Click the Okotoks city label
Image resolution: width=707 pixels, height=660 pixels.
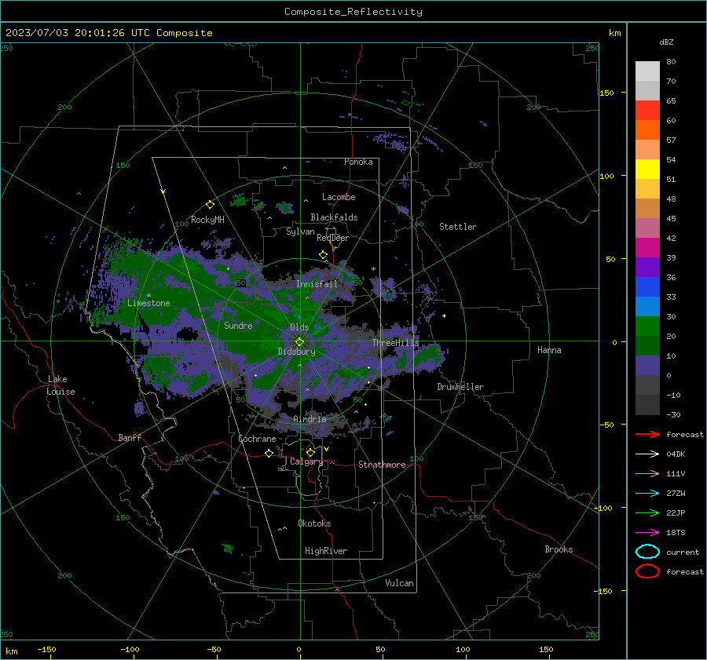pyautogui.click(x=314, y=523)
